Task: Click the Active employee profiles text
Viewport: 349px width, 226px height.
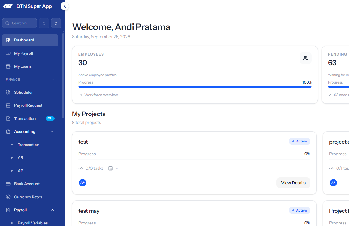Action: [x=97, y=75]
